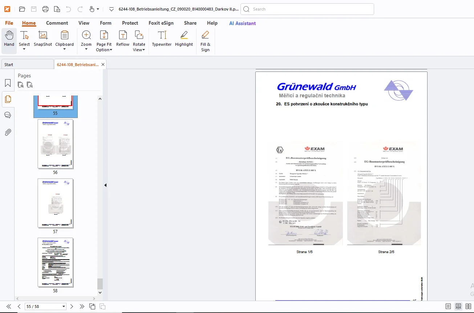The image size is (474, 313).
Task: Collapse the Pages navigation panel arrow
Action: point(105,185)
